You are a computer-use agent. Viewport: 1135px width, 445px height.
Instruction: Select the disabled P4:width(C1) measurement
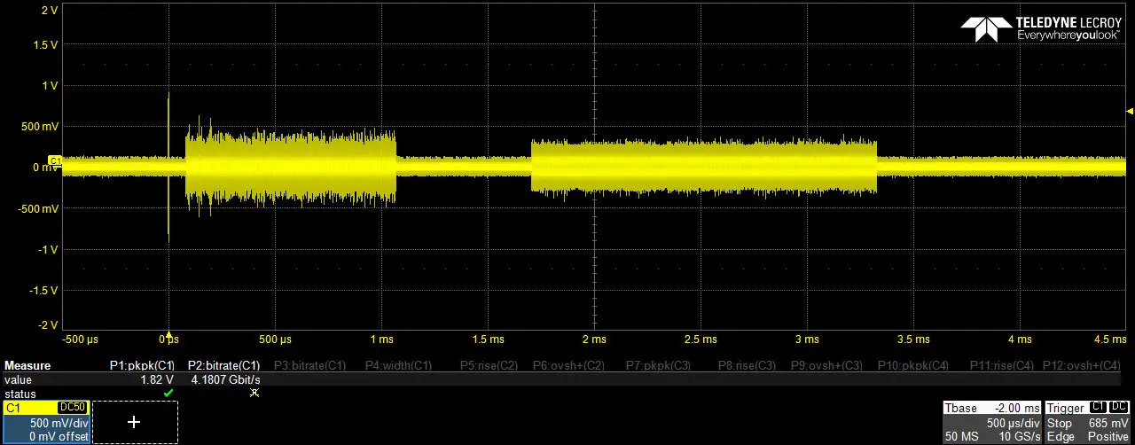(x=398, y=365)
